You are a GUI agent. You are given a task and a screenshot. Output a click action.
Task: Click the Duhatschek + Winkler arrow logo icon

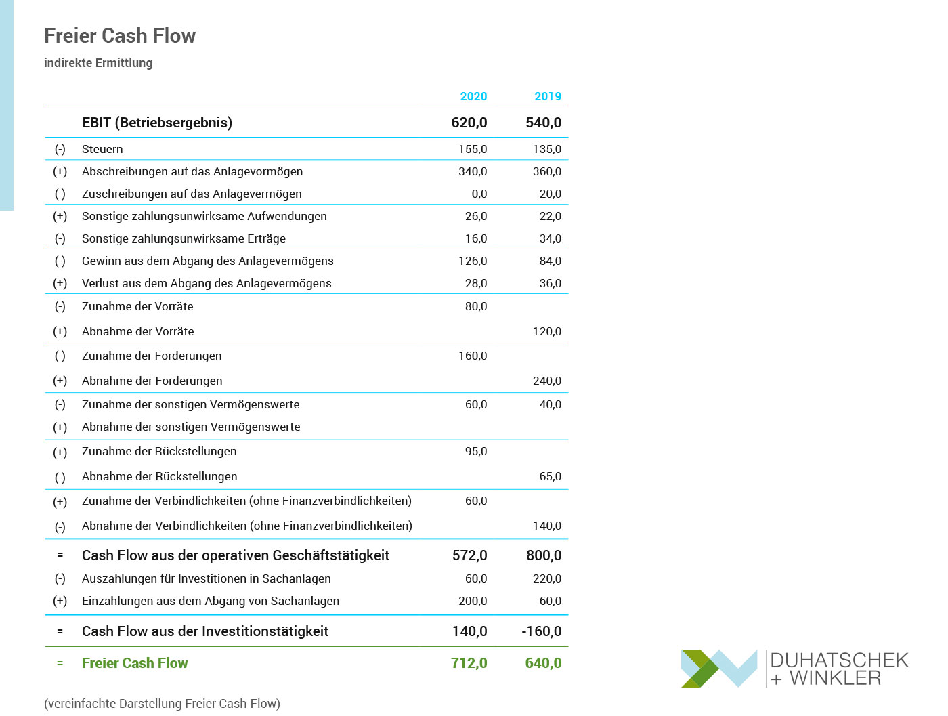[x=718, y=668]
